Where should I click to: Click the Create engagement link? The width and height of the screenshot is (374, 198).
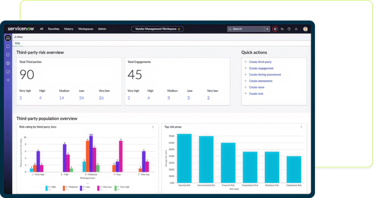click(261, 68)
